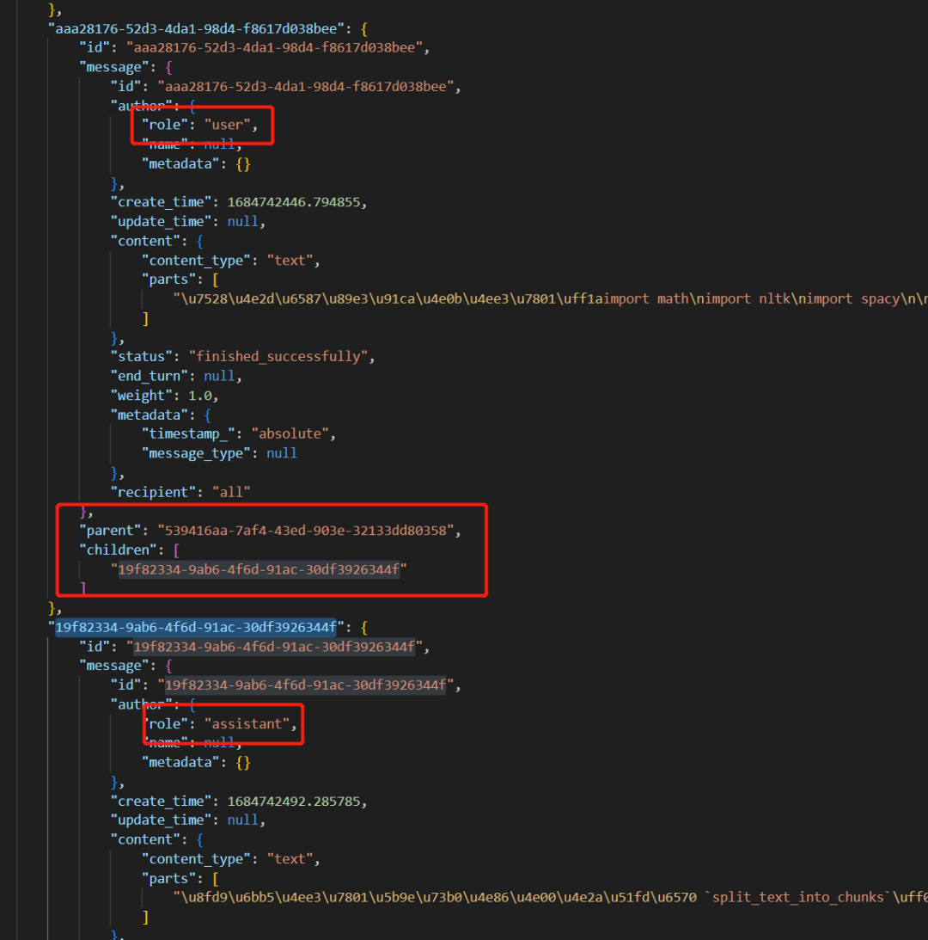Click the child id inside the children array
The height and width of the screenshot is (940, 928).
259,569
